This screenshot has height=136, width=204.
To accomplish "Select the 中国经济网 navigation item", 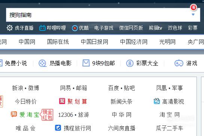I will pos(134,42).
